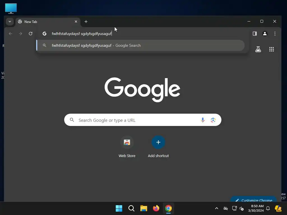287x215 pixels.
Task: Click the muted volume tray icon
Action: point(242,208)
